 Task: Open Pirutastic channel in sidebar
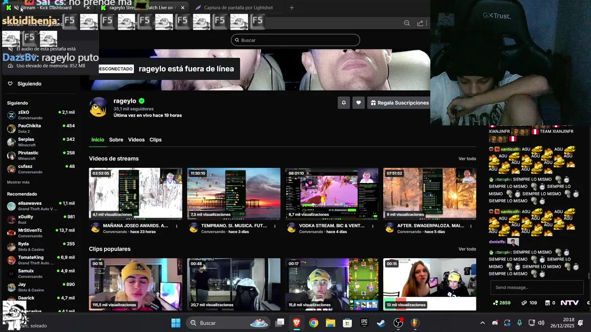41,155
